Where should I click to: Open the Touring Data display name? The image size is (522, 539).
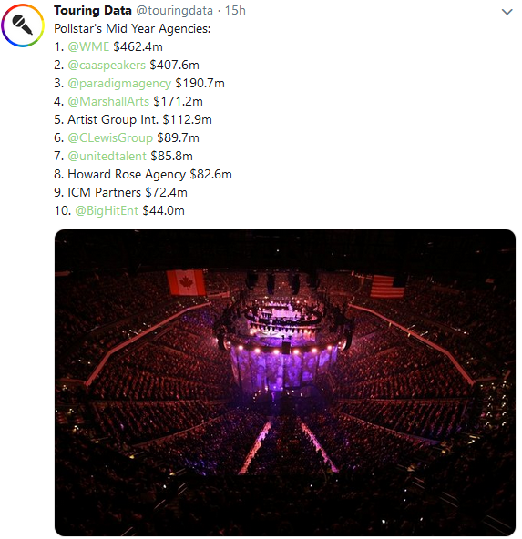click(x=93, y=10)
